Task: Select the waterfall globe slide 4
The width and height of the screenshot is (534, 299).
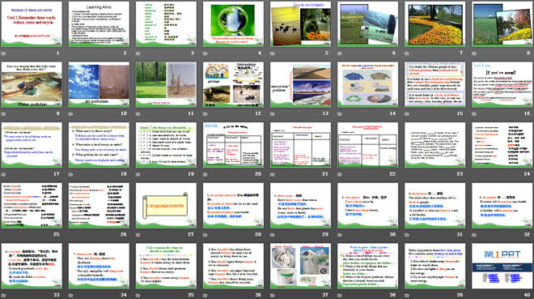Action: click(x=233, y=23)
